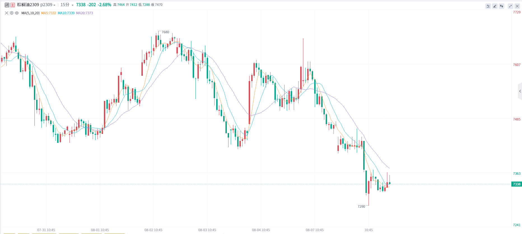Click the MA(5,10,20) indicator label
This screenshot has width=522, height=234.
tap(31, 13)
